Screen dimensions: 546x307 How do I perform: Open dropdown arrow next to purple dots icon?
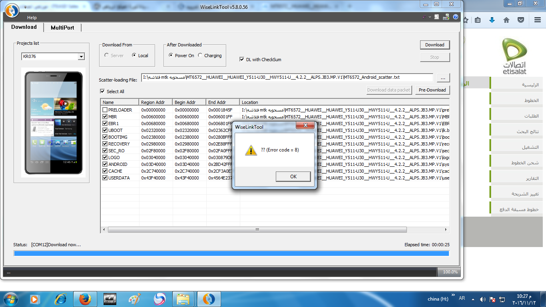coord(430,17)
